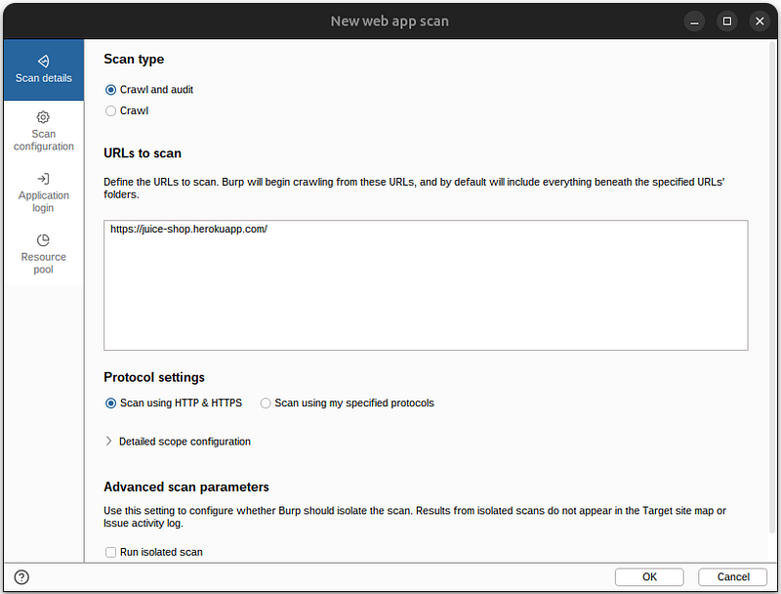Open the help question mark icon
Viewport: 781px width, 594px height.
(x=21, y=577)
